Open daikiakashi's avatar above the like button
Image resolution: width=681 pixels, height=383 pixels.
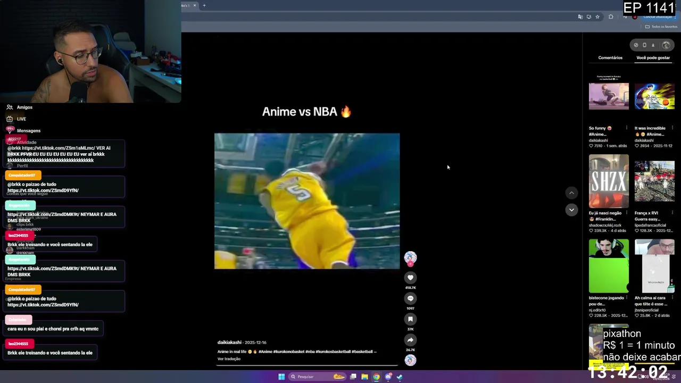(x=410, y=258)
